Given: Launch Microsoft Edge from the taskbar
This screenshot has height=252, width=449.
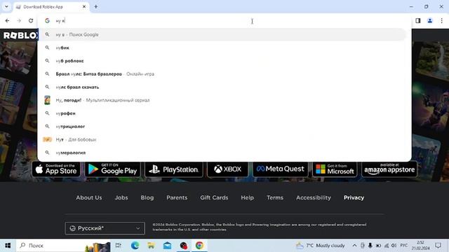Looking at the screenshot, I should (x=135, y=246).
